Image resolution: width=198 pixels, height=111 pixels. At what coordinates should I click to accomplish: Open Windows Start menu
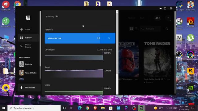click(x=4, y=108)
